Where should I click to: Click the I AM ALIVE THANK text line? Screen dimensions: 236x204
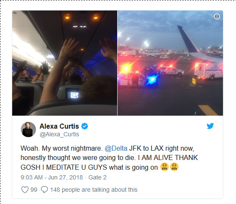(x=168, y=157)
